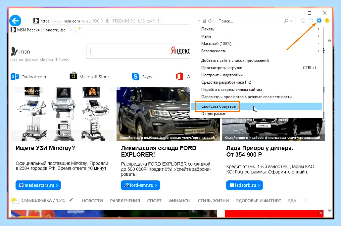Click the Яндекс page search box

pos(138,51)
